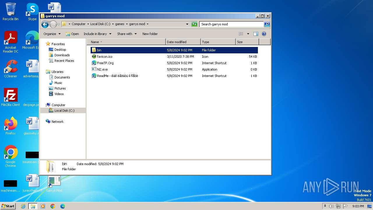The width and height of the screenshot is (373, 210).
Task: Open Recent Places in sidebar
Action: (x=64, y=61)
